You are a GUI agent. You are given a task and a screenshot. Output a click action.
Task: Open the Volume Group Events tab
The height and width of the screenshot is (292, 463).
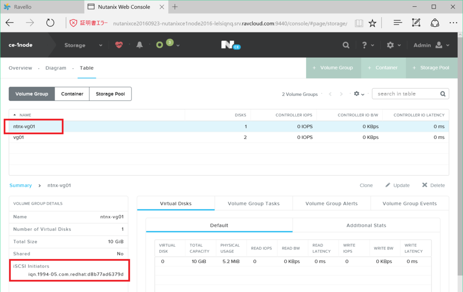click(410, 203)
